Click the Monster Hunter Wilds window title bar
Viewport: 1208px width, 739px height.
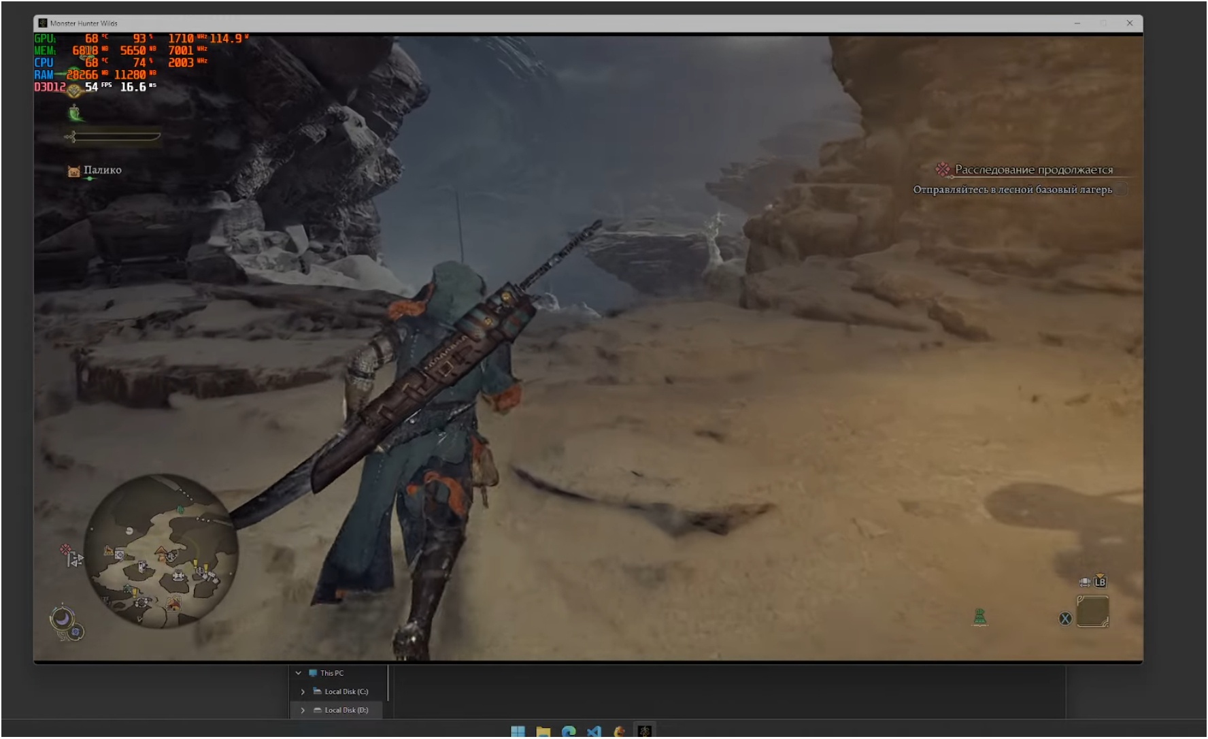(544, 23)
